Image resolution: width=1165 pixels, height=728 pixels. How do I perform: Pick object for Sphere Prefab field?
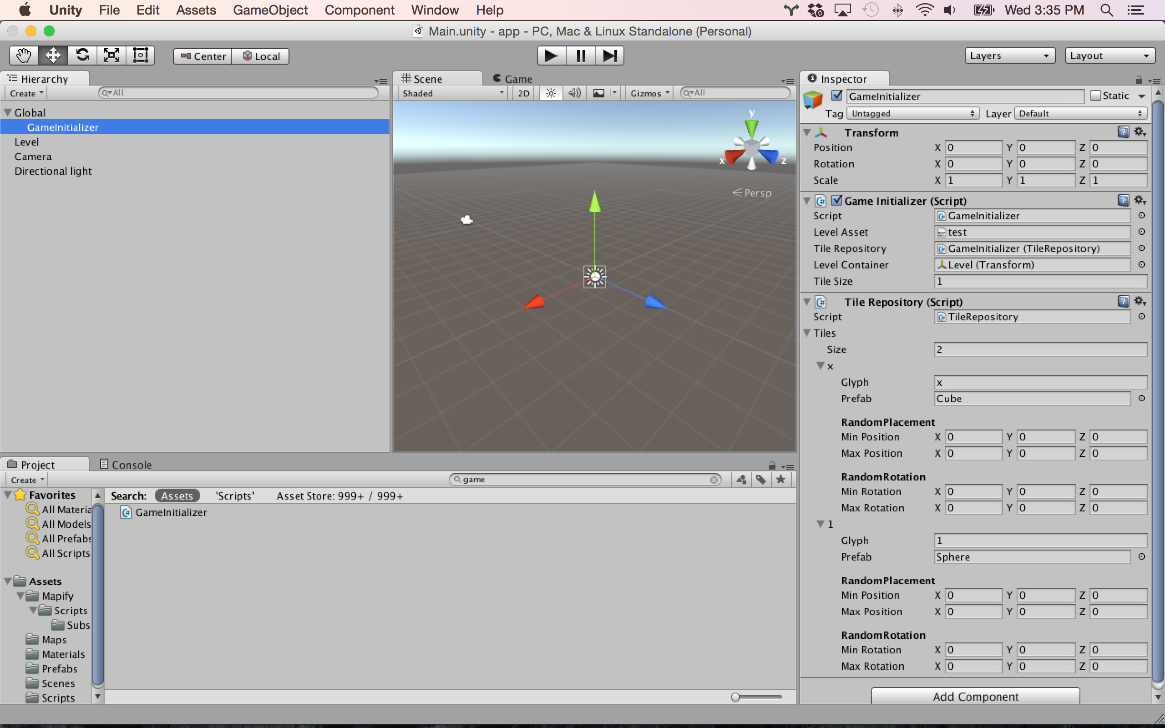1141,556
